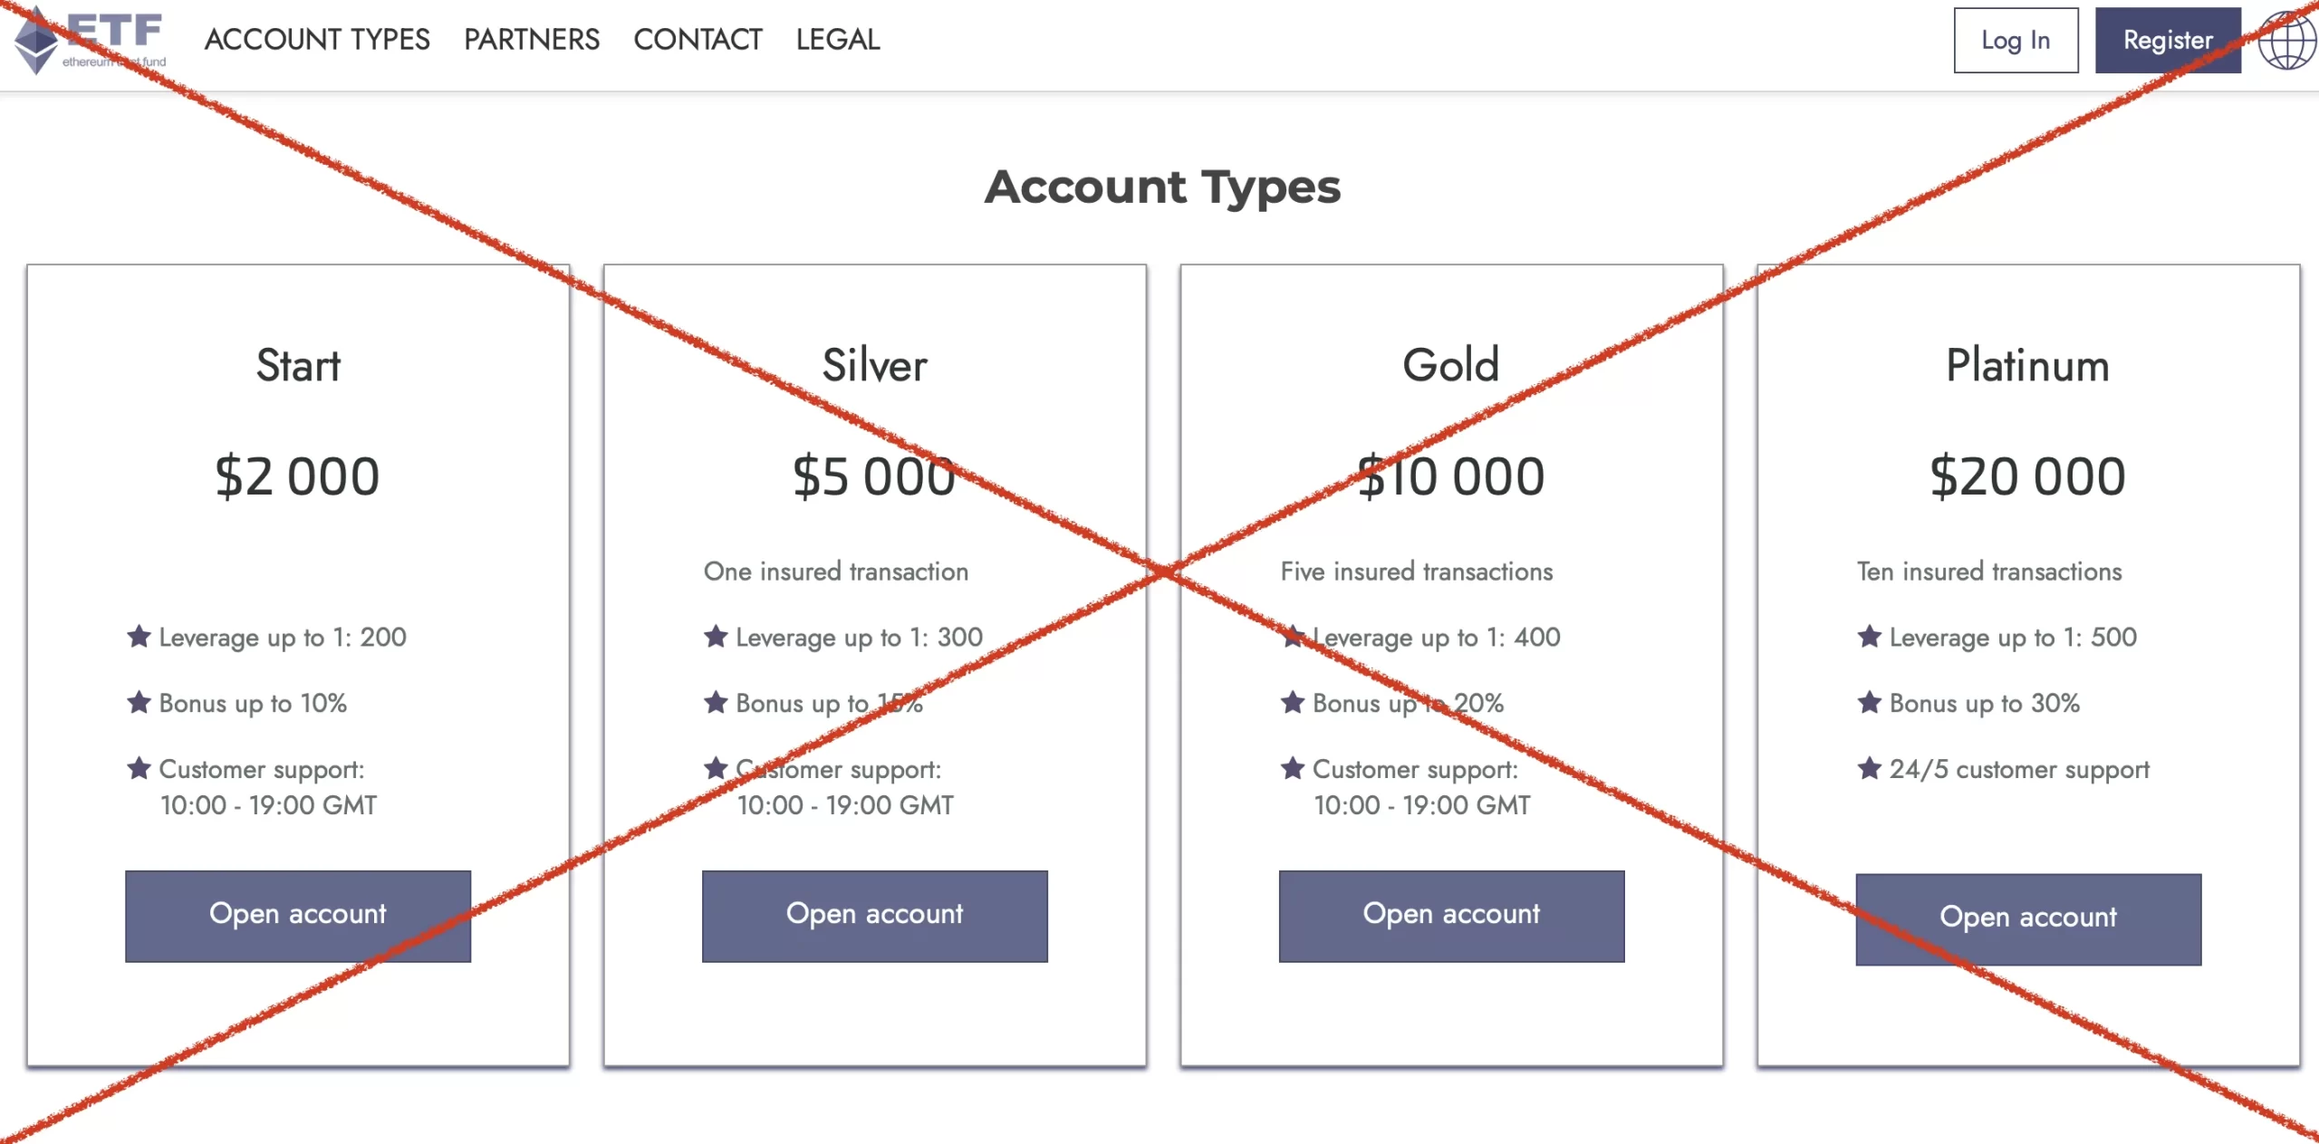This screenshot has height=1144, width=2319.
Task: Select the LEGAL menu item
Action: 838,40
